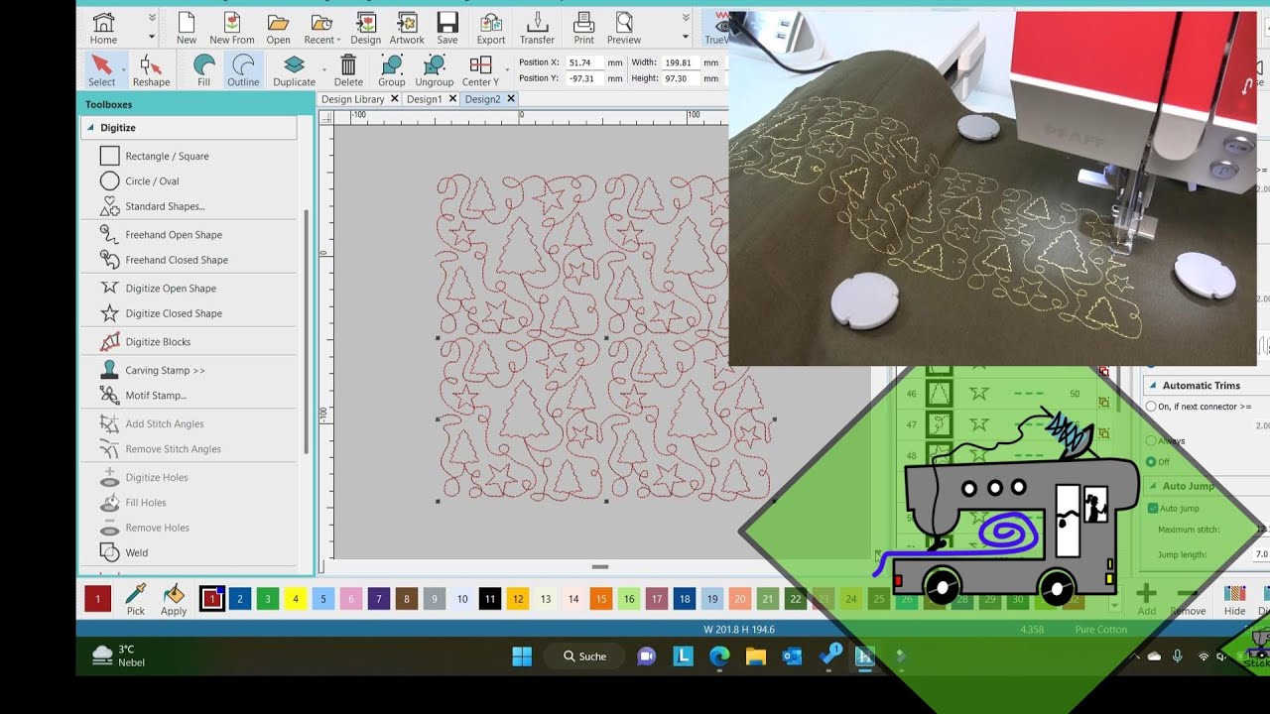Click the Position X input field
The height and width of the screenshot is (714, 1270).
click(x=584, y=62)
